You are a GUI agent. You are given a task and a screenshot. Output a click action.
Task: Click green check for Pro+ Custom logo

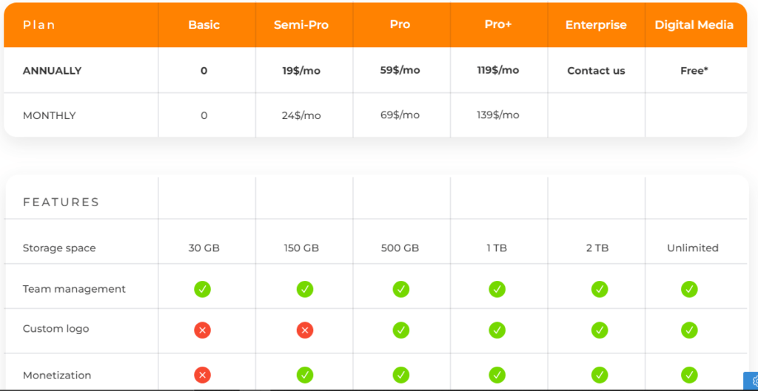497,330
